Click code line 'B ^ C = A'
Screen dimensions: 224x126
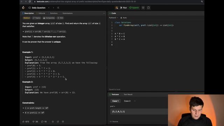click(120, 39)
